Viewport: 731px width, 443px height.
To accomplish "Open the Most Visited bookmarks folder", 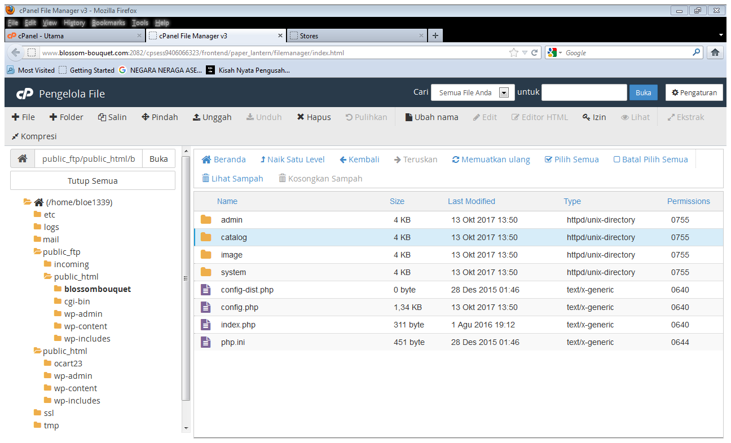I will coord(31,70).
